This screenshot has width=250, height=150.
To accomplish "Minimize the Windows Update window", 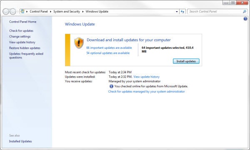I will (226, 2).
